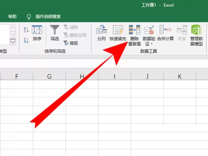Toggle the Filter (筛选) funnel
The width and height of the screenshot is (208, 156).
click(54, 33)
